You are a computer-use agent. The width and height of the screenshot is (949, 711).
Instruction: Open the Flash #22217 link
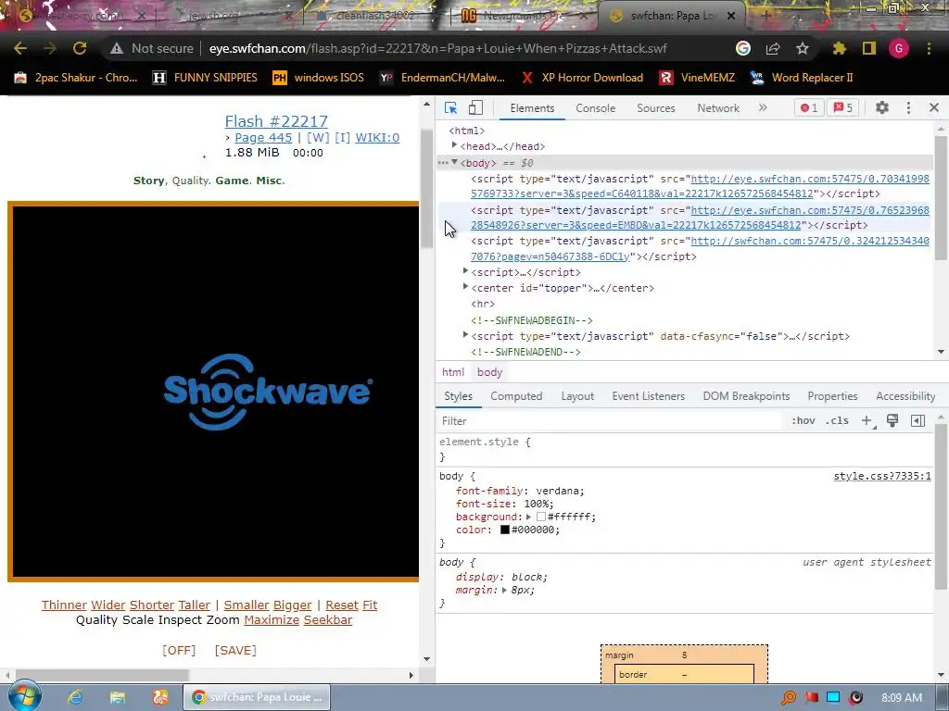(x=276, y=121)
